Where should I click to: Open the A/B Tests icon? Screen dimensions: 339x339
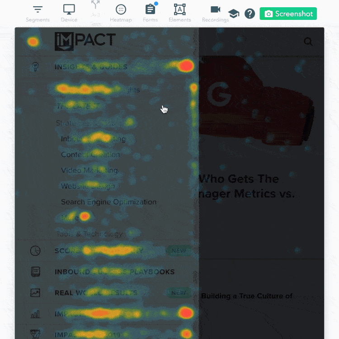pyautogui.click(x=95, y=5)
